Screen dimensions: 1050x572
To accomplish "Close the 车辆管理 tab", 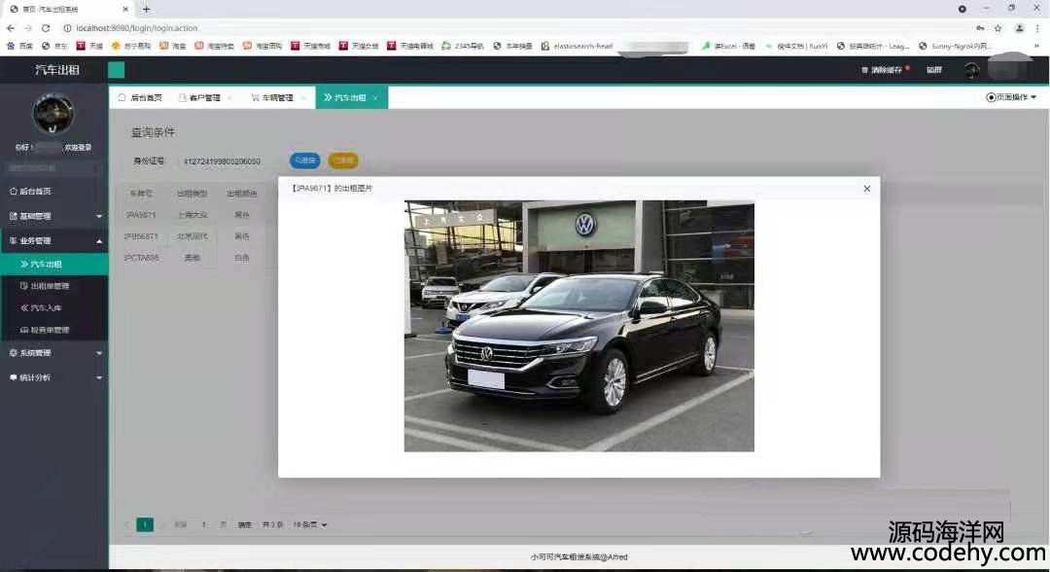I will pos(302,98).
